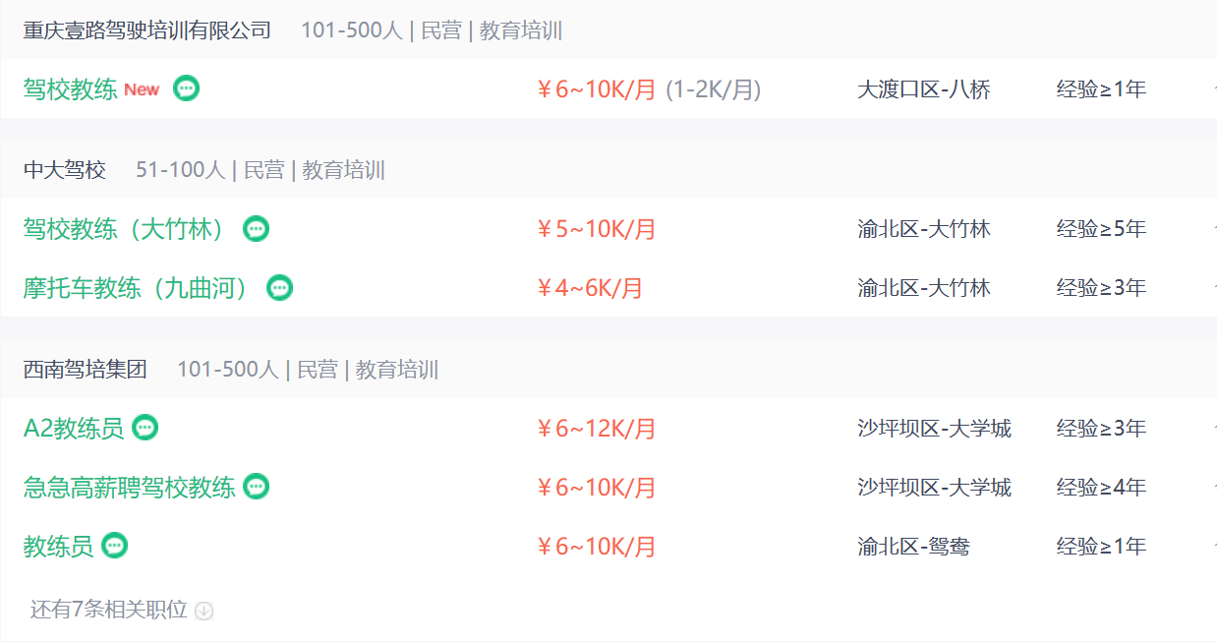Click salary ¥6~12K/月 for A2教练员
This screenshot has width=1217, height=642.
[596, 429]
